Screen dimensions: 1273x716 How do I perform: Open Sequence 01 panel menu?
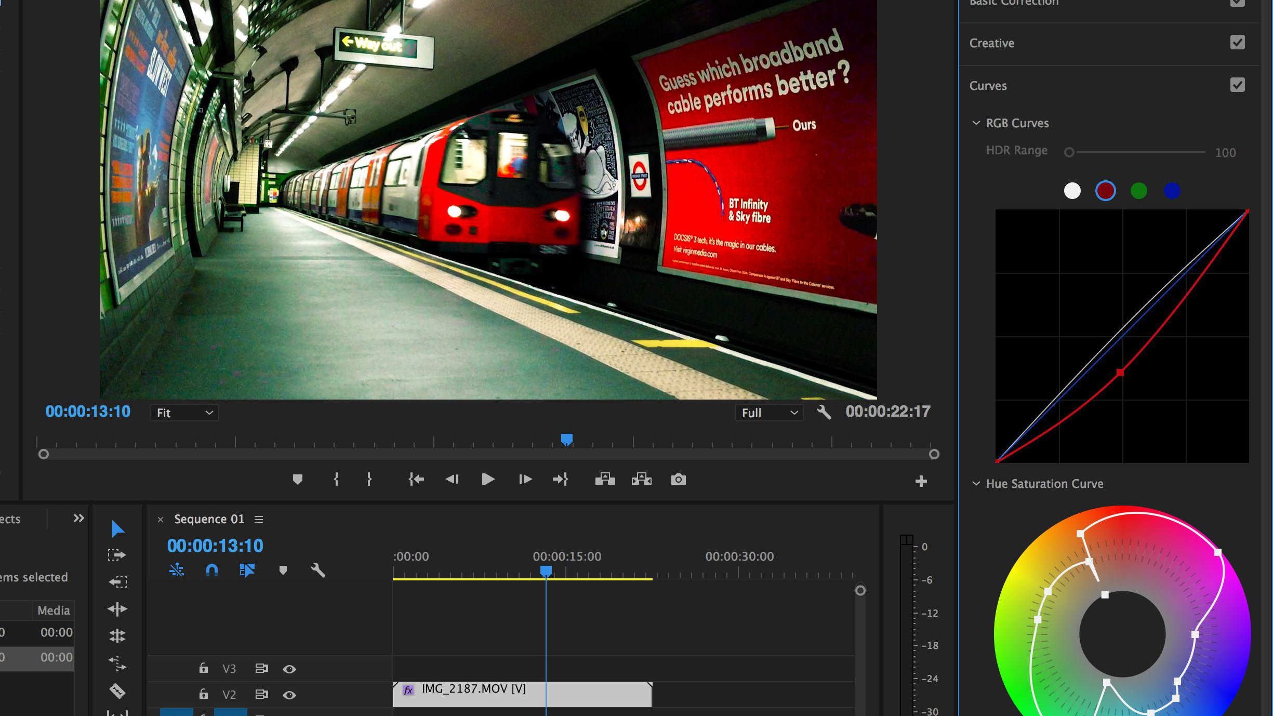[259, 519]
